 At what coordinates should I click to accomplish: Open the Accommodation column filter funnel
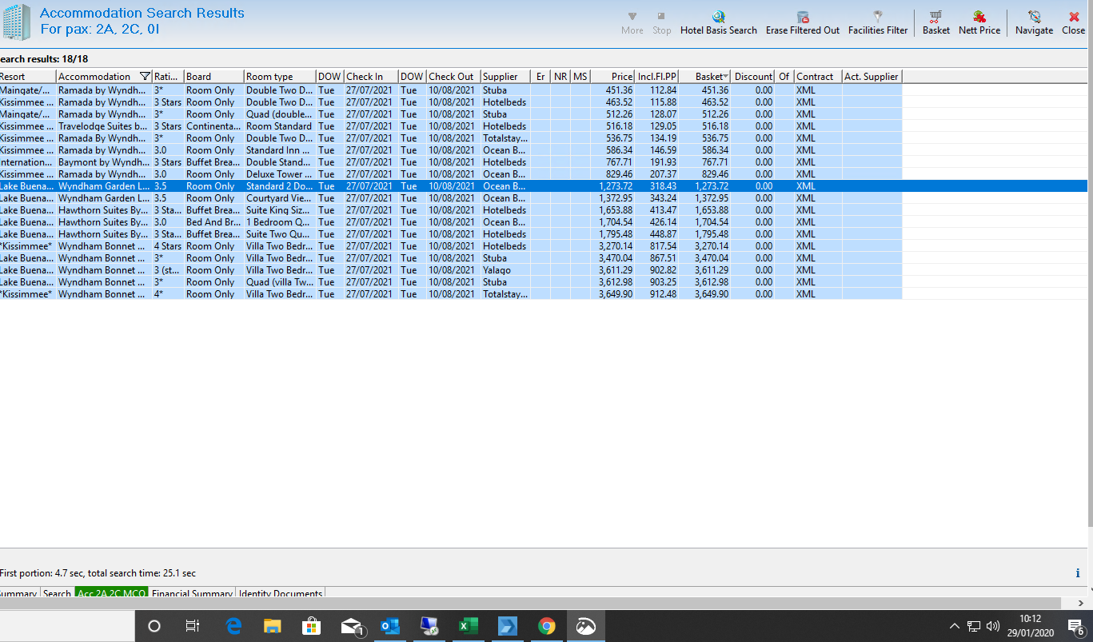tap(145, 77)
